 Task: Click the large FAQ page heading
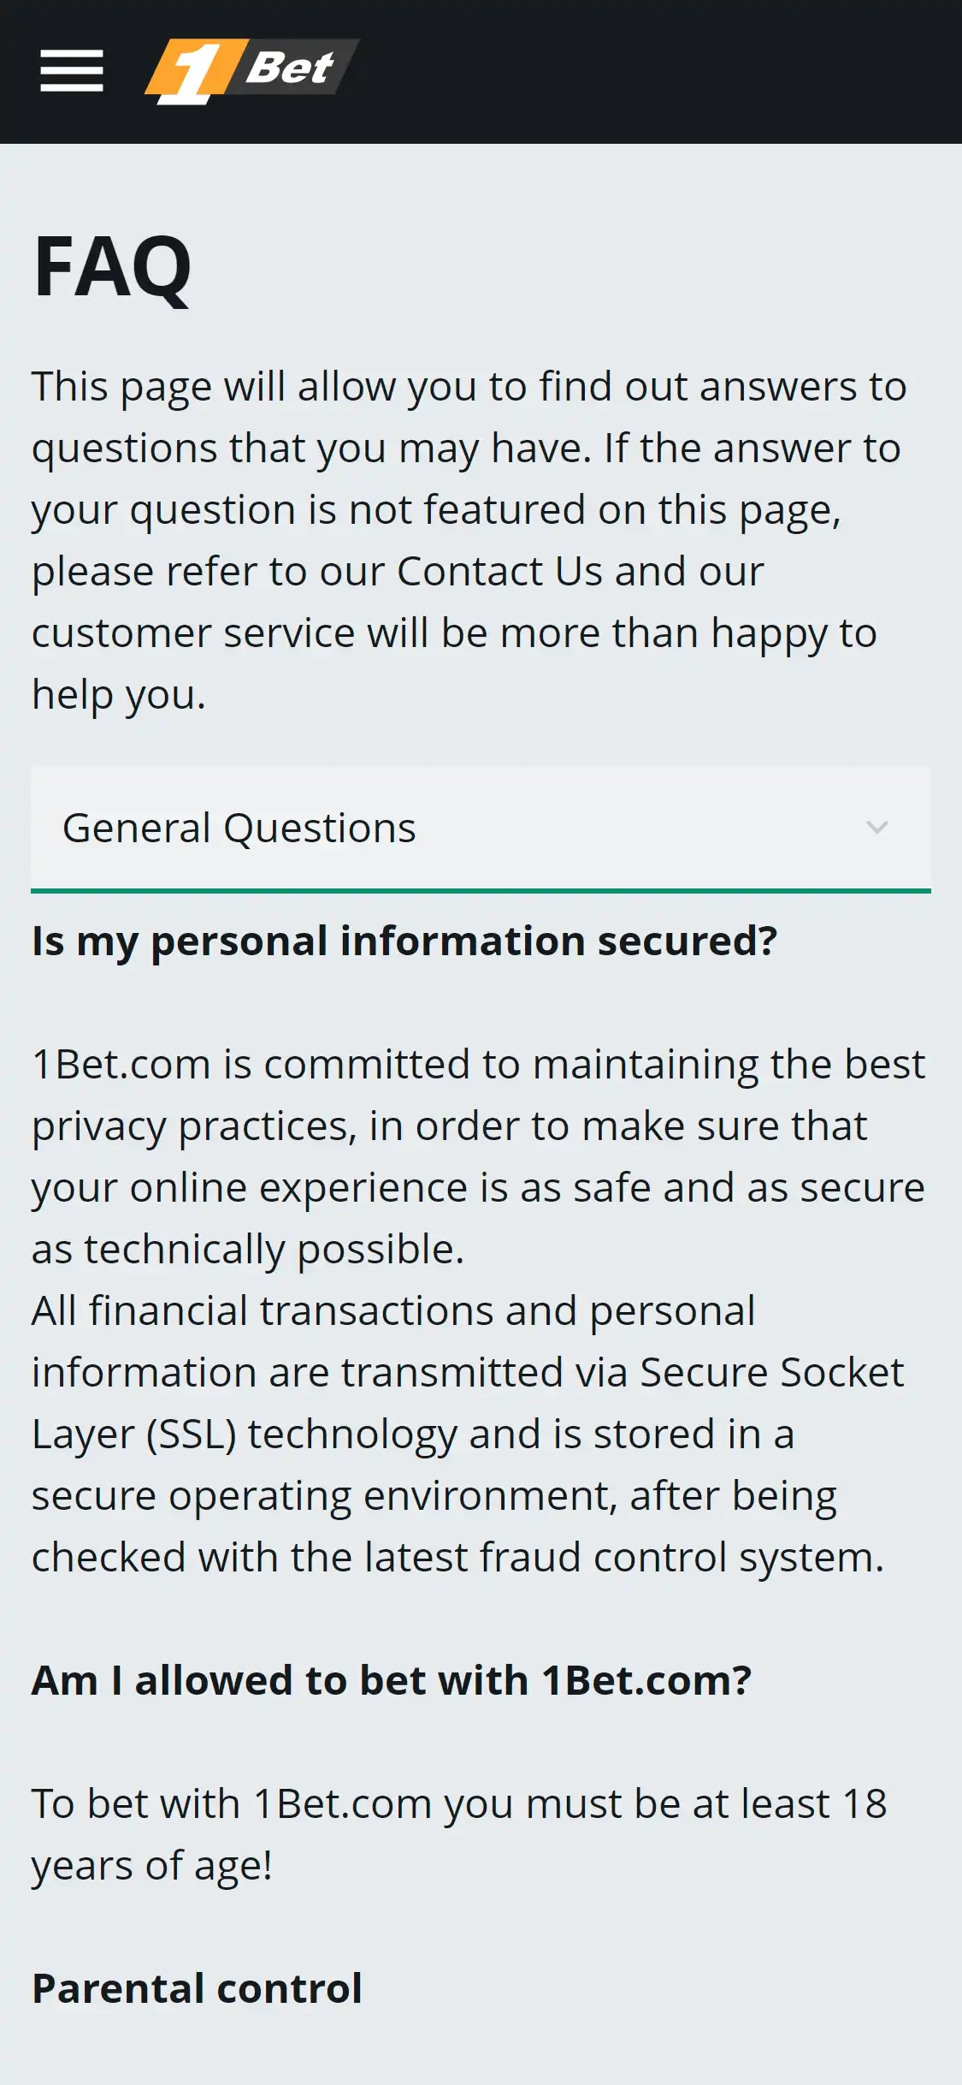pyautogui.click(x=112, y=268)
